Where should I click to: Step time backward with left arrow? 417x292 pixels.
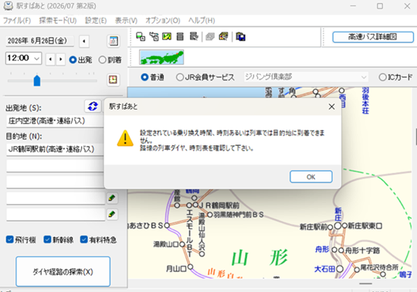click(50, 59)
